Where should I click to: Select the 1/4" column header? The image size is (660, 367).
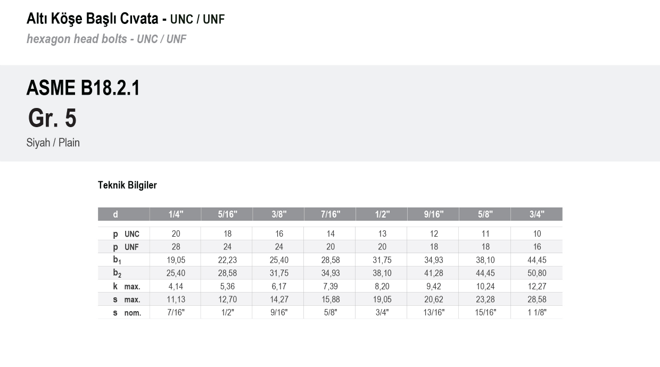176,214
